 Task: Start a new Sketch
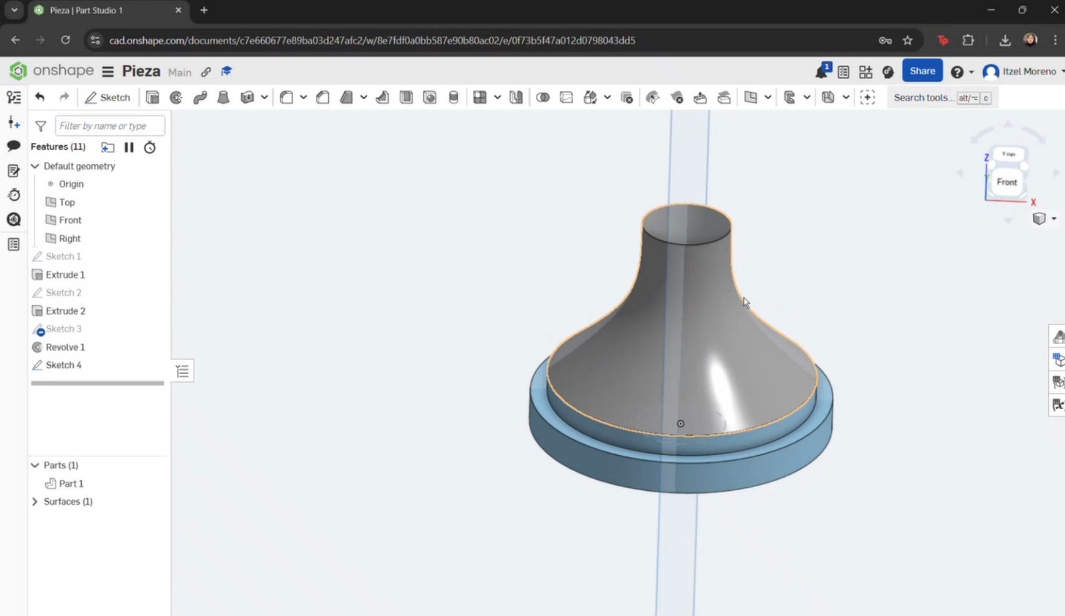(x=107, y=97)
